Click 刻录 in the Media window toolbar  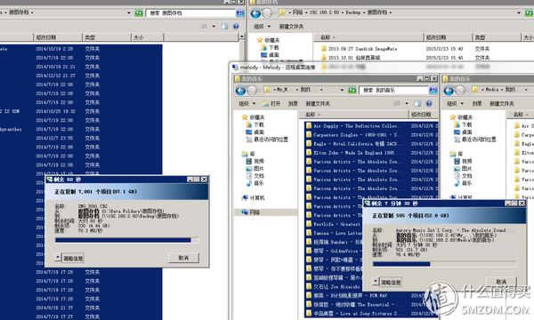(477, 103)
